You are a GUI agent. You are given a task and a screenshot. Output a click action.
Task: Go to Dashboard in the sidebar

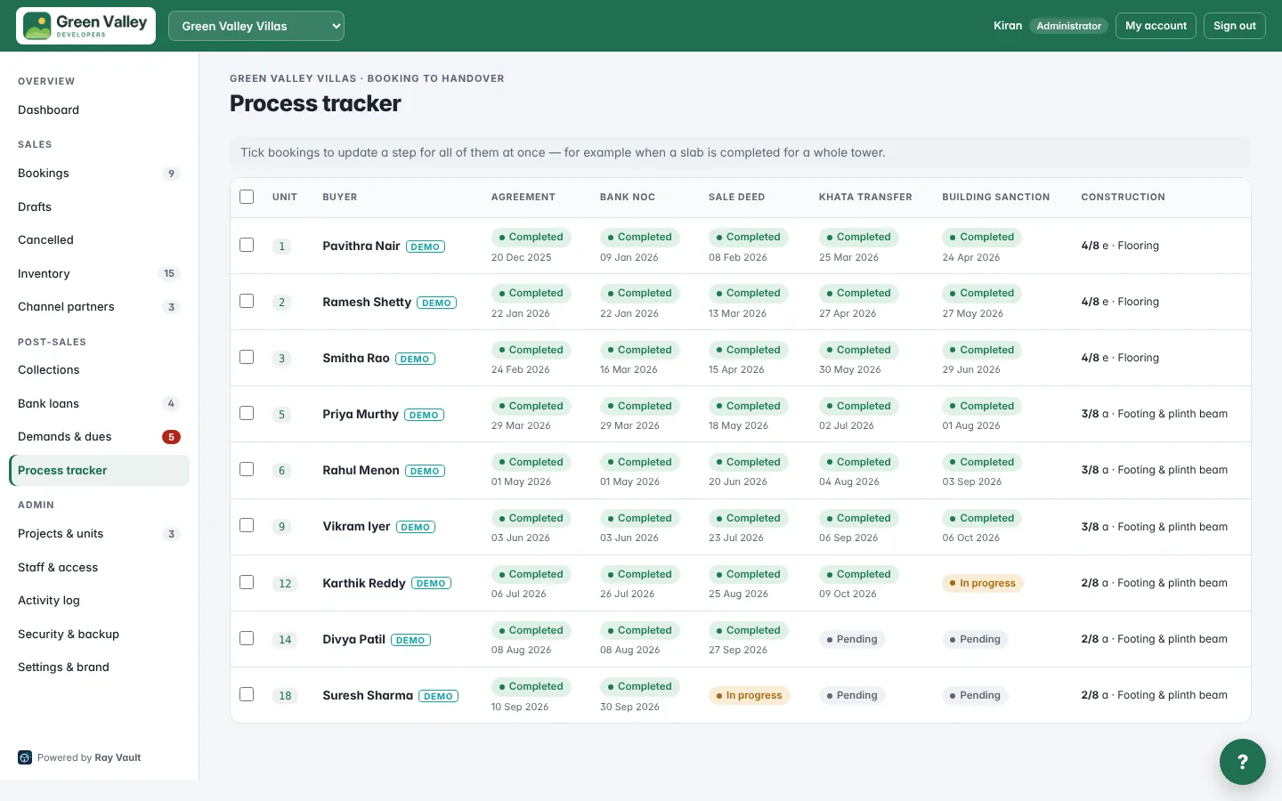point(99,110)
